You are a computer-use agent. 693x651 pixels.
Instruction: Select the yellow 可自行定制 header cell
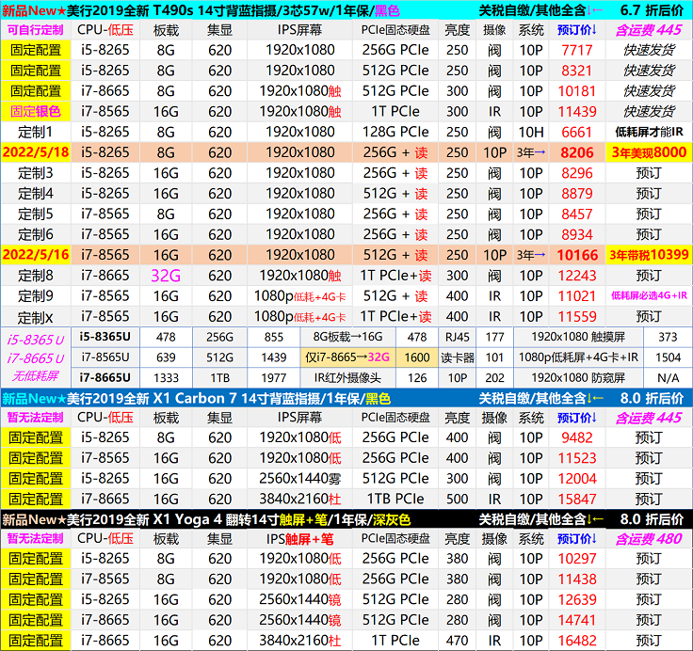click(36, 30)
